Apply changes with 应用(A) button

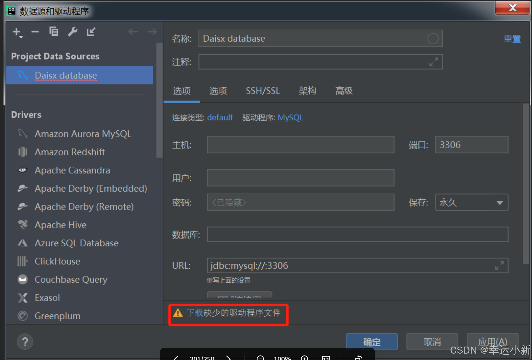coord(493,342)
